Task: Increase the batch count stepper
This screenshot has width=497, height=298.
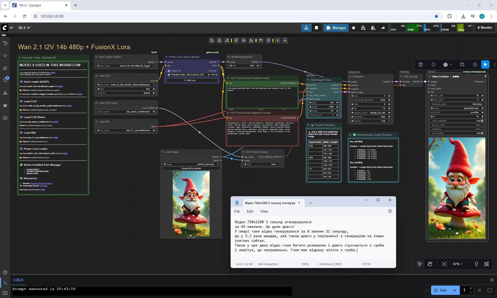Action: click(x=471, y=288)
